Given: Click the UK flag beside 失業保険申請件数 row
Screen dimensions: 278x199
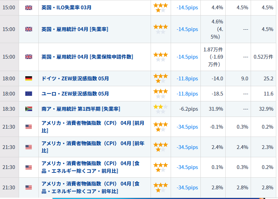Looking at the screenshot, I should pyautogui.click(x=29, y=57).
